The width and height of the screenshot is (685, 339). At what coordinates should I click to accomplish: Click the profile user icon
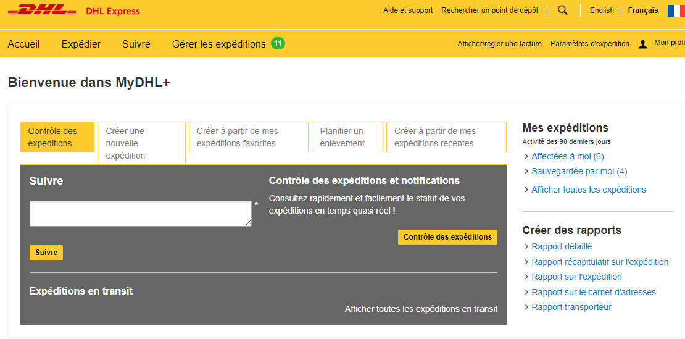pyautogui.click(x=642, y=44)
